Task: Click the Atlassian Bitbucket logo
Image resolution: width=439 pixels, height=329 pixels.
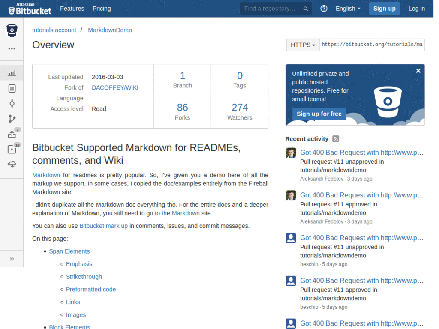Action: coord(30,9)
